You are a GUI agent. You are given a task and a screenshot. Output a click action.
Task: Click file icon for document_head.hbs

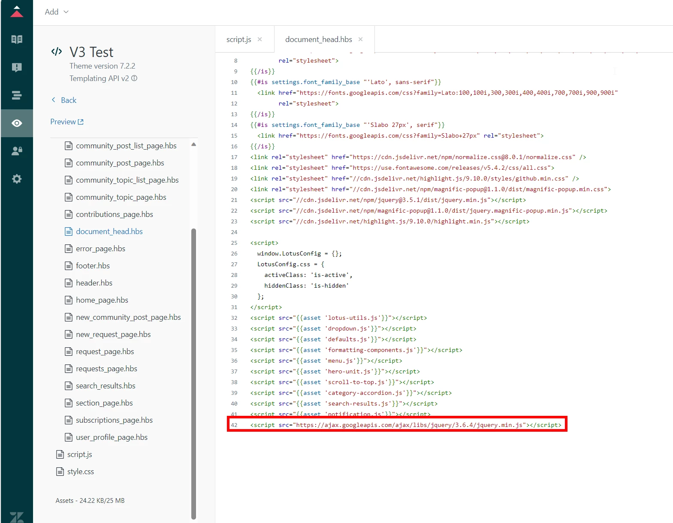pos(68,231)
